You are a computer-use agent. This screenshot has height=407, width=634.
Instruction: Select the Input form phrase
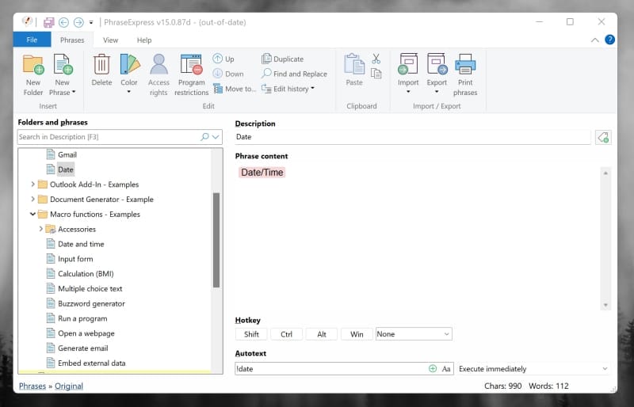coord(75,259)
